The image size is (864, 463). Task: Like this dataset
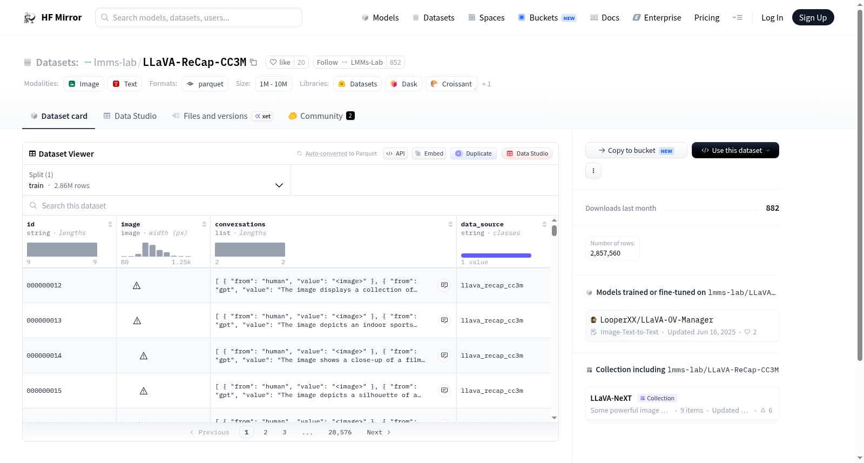coord(280,62)
